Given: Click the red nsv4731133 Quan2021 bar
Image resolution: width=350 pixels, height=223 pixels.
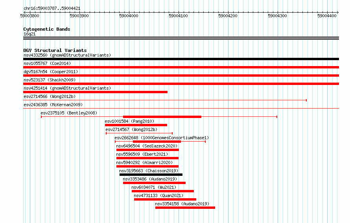Looking at the screenshot, I should [x=165, y=199].
